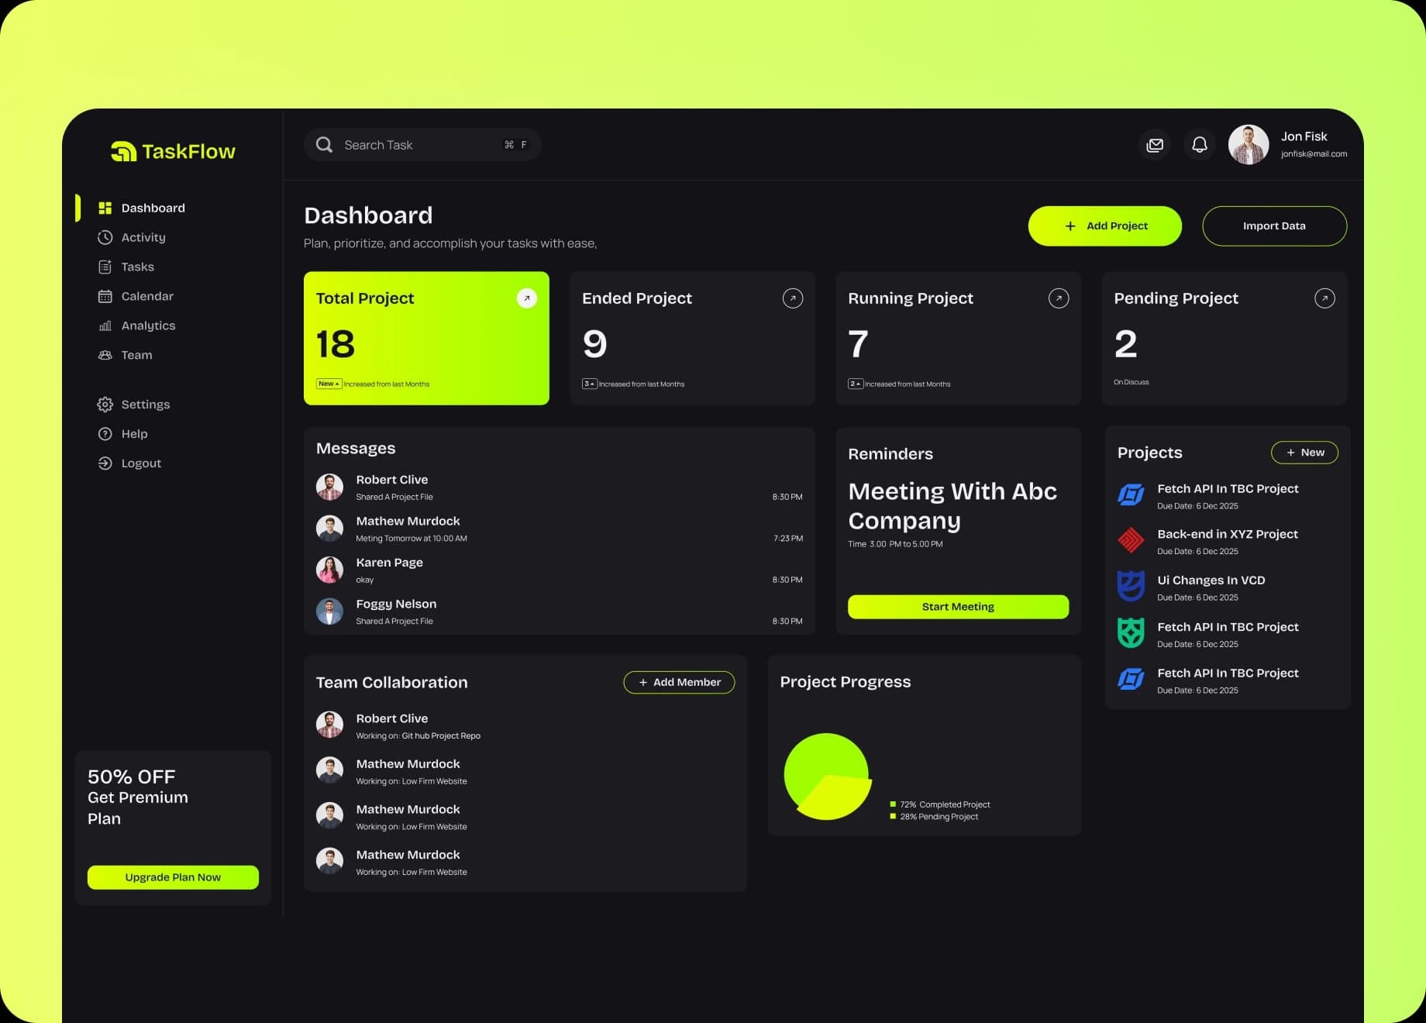Click the Back-end in XYZ Project red icon
1426x1023 pixels.
coord(1131,541)
